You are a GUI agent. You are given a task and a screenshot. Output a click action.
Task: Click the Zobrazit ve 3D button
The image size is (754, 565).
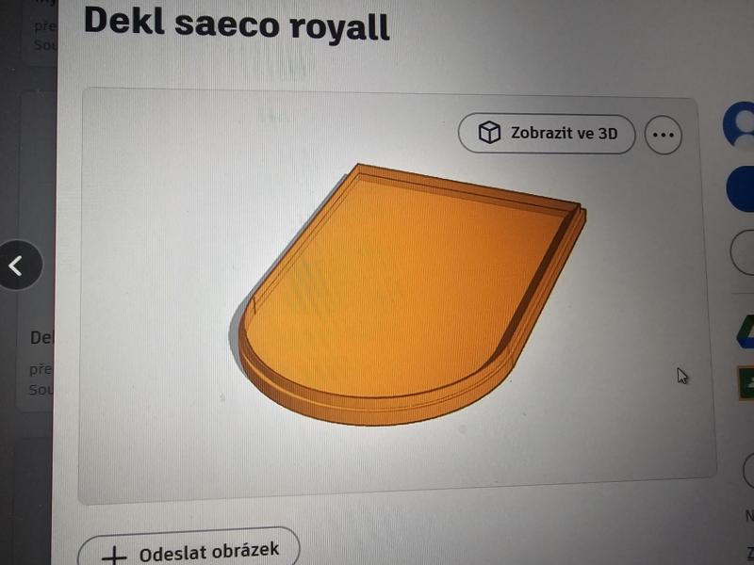547,134
